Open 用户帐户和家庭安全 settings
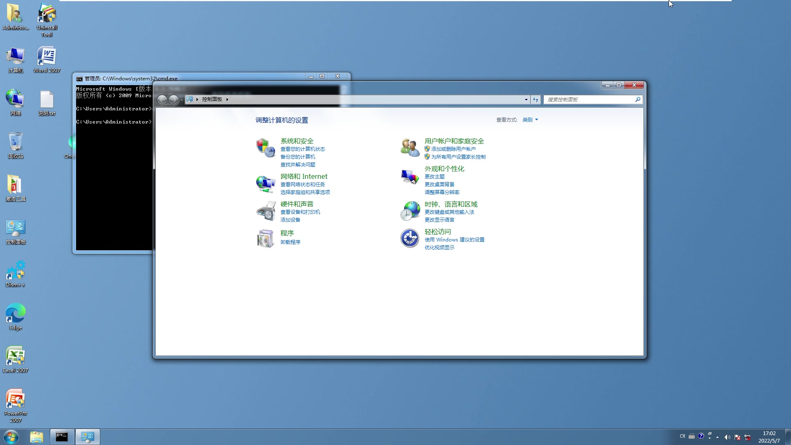Viewport: 791px width, 445px height. pyautogui.click(x=454, y=141)
